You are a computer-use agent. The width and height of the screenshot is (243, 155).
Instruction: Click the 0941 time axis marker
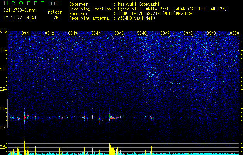tap(26, 33)
